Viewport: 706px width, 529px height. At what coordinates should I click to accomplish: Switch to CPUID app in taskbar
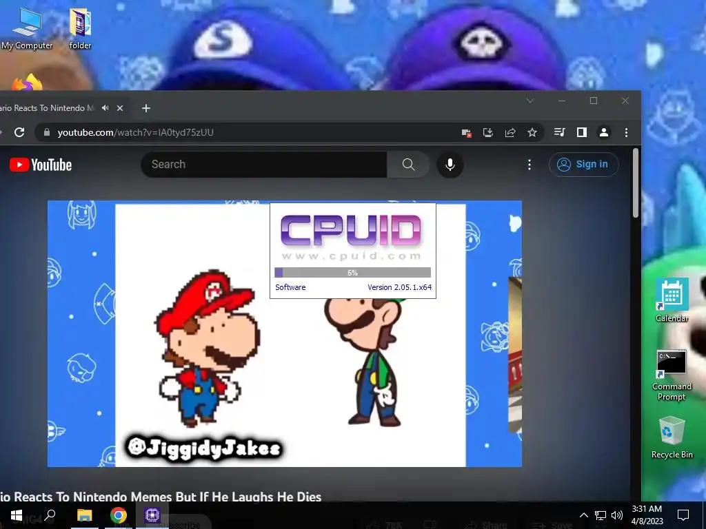(152, 515)
